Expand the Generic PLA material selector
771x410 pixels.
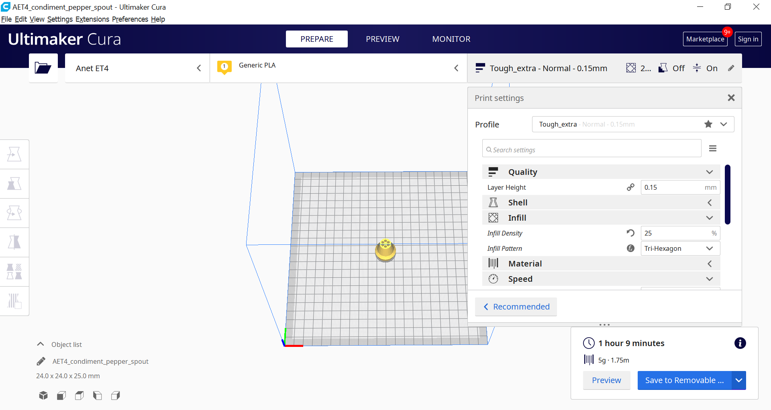tap(339, 68)
